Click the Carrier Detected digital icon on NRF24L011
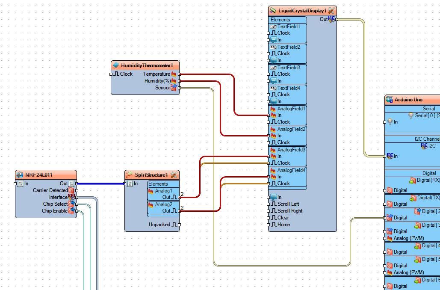The height and width of the screenshot is (290, 440). pyautogui.click(x=71, y=190)
